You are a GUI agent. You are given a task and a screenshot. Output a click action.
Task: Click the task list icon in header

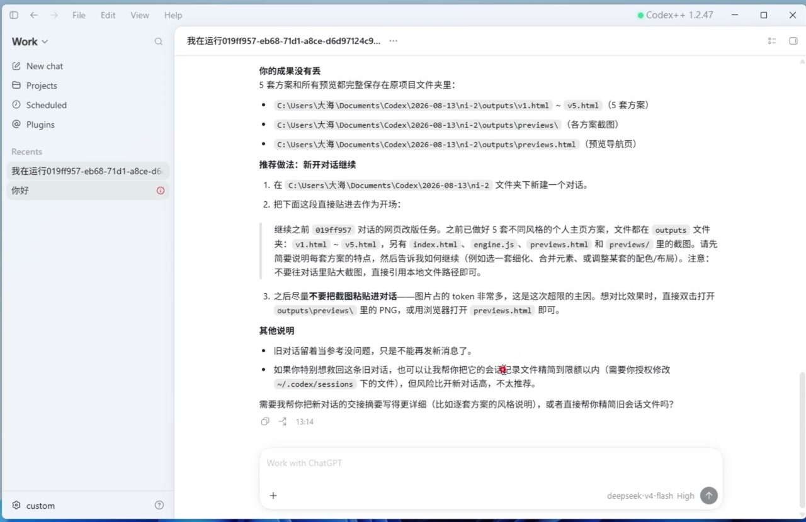click(x=772, y=41)
